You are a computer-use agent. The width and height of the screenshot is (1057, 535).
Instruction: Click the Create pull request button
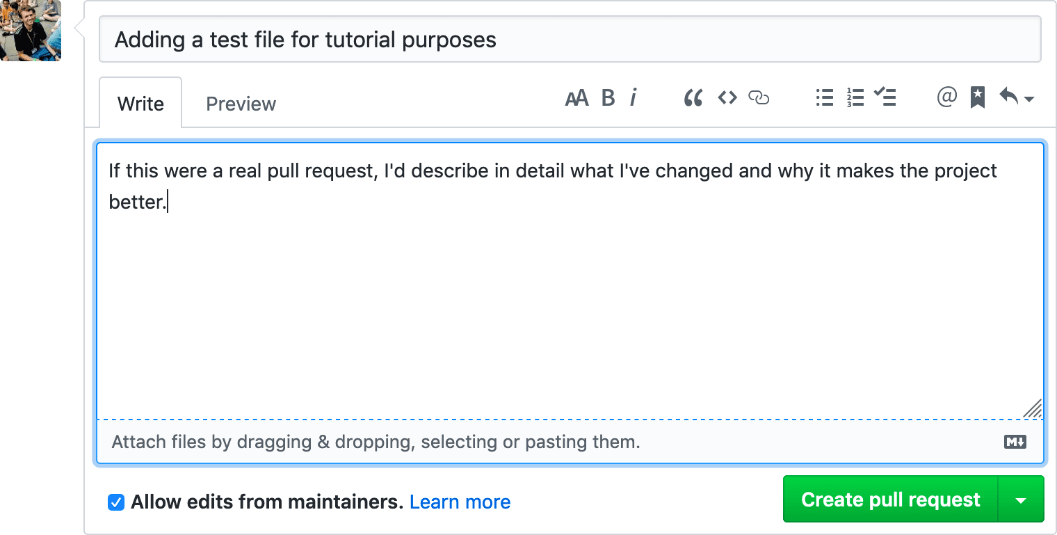click(x=890, y=499)
